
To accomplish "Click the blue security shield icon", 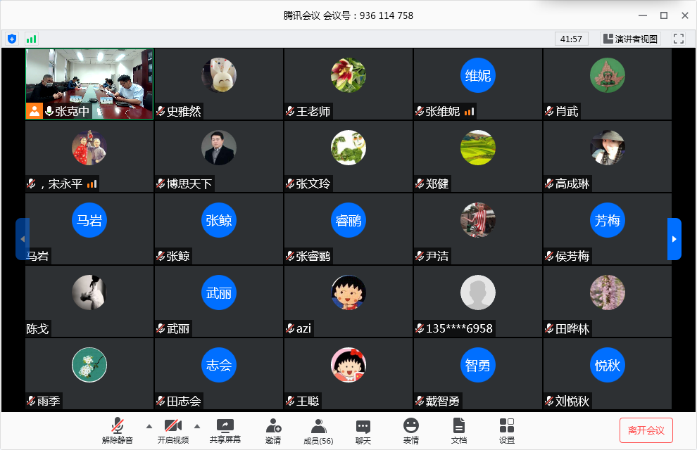I will point(12,39).
